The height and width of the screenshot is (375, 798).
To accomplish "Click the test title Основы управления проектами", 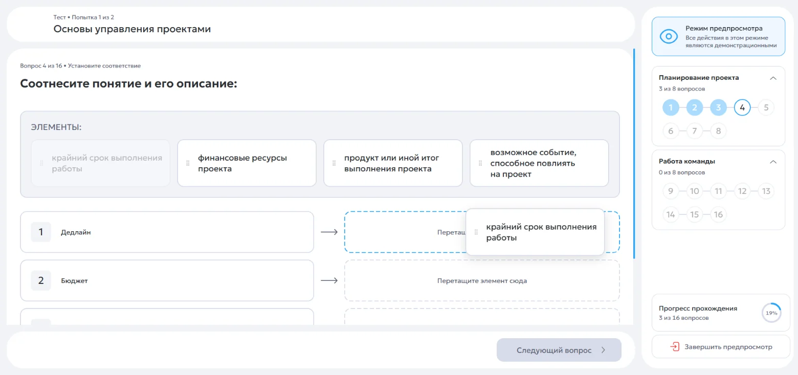I will pyautogui.click(x=132, y=29).
